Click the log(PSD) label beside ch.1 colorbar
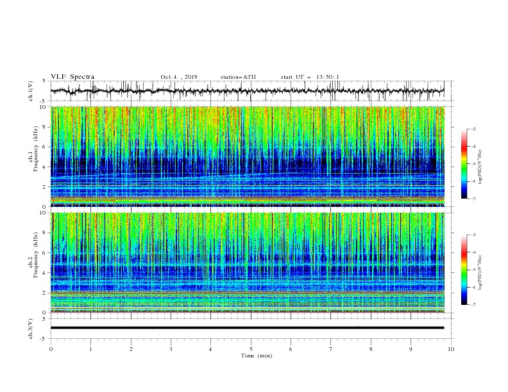This screenshot has width=508, height=392. (480, 167)
